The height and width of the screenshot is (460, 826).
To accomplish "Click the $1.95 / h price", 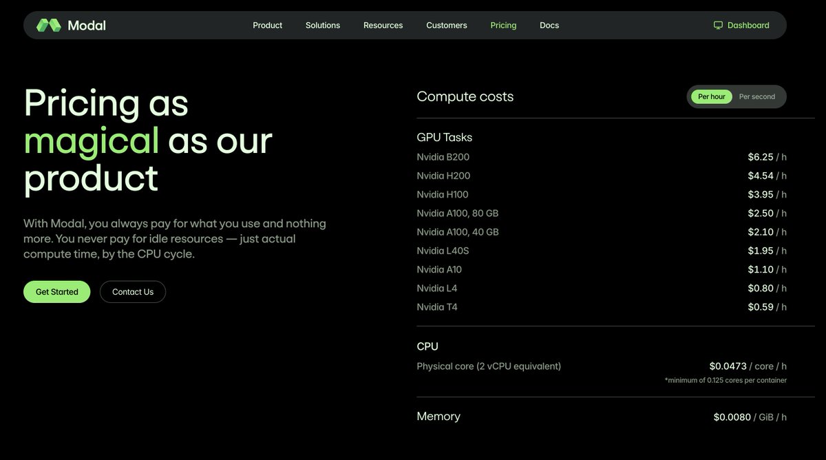I will [x=767, y=251].
